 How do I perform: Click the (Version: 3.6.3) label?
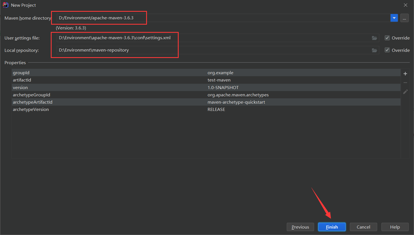point(71,28)
